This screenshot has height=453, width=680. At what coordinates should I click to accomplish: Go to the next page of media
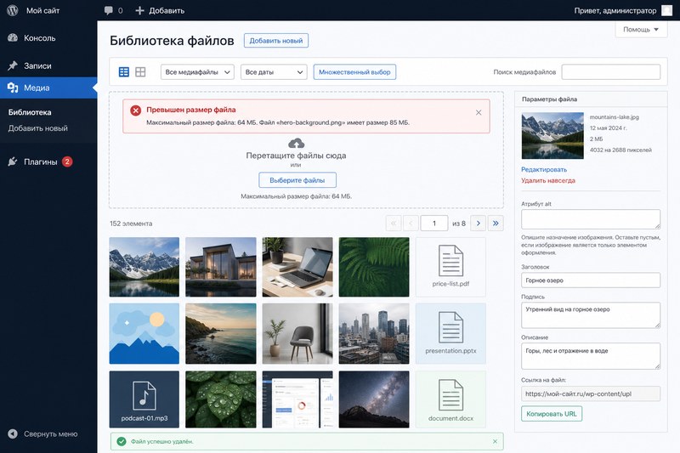tap(479, 224)
